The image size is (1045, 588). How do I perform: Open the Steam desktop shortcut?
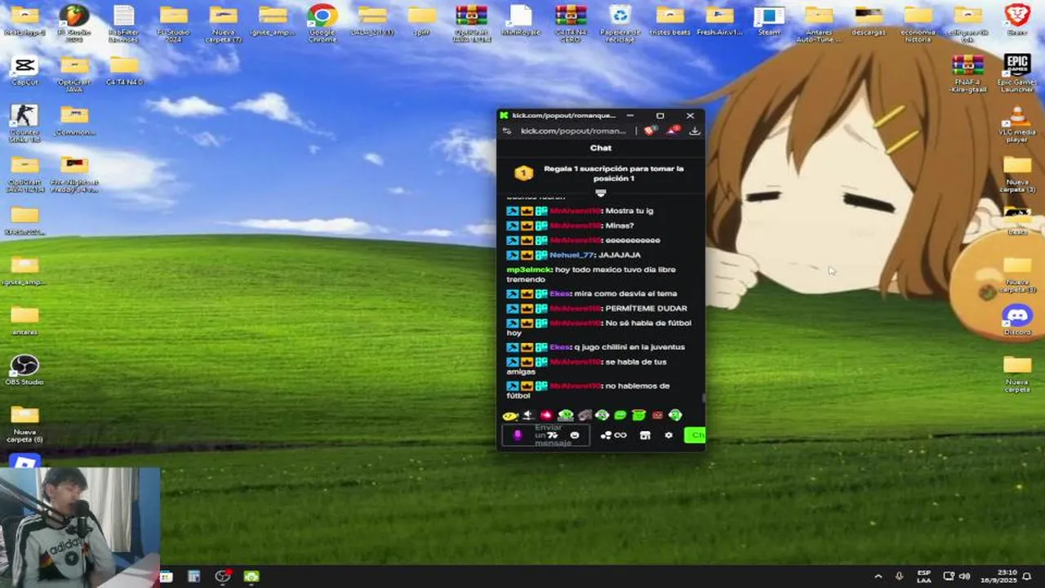pos(769,20)
